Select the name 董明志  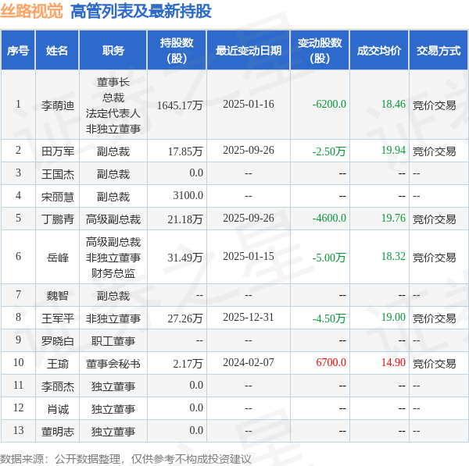click(x=57, y=432)
